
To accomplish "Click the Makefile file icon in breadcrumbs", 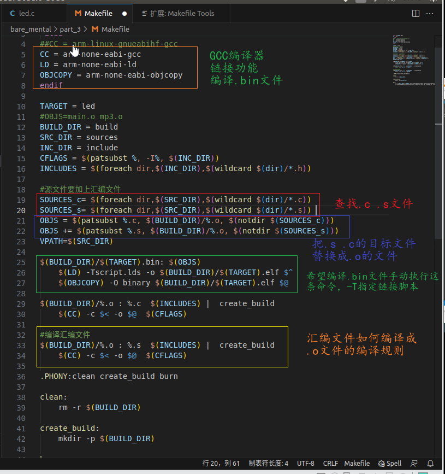I will point(96,29).
